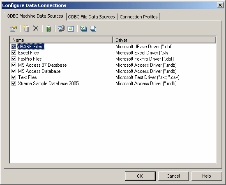Screen dimensions: 226x185
Task: Delete the selected data source X icon
Action: coord(36,28)
